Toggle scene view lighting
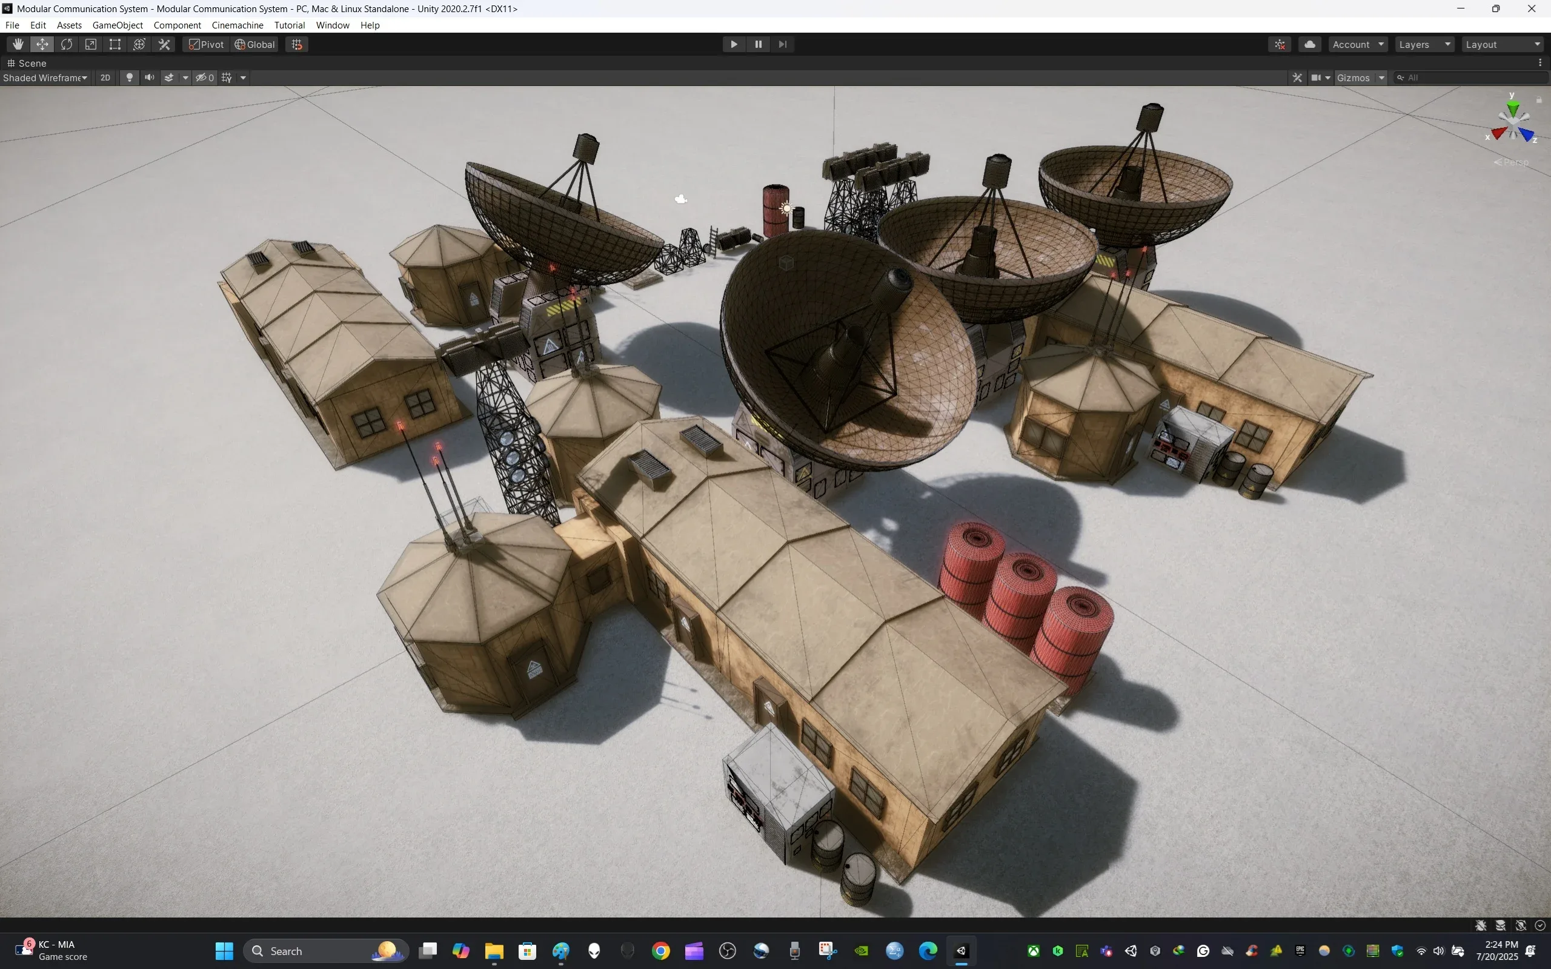The width and height of the screenshot is (1551, 969). coord(130,78)
